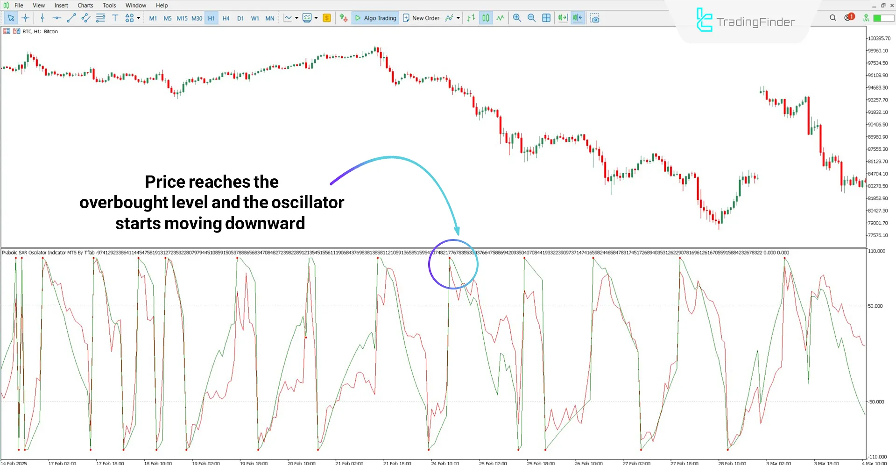Toggle the chart shift from right edge
The image size is (896, 465).
tap(577, 18)
